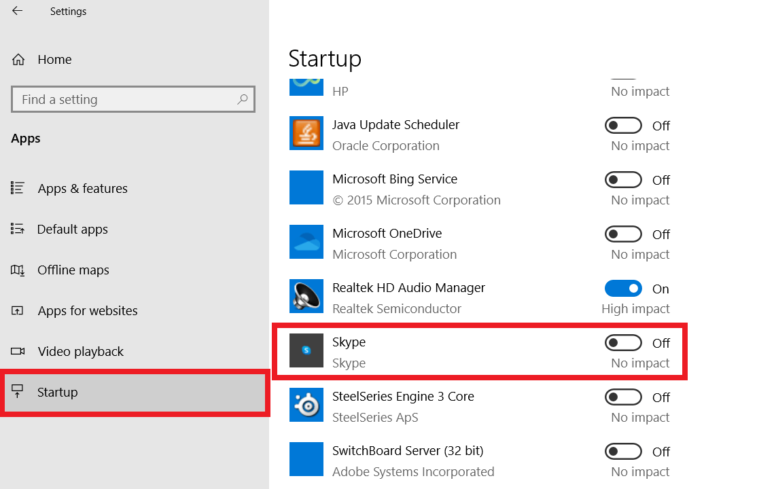The width and height of the screenshot is (757, 489).
Task: Click the Realtek HD Audio Manager name
Action: coord(408,288)
